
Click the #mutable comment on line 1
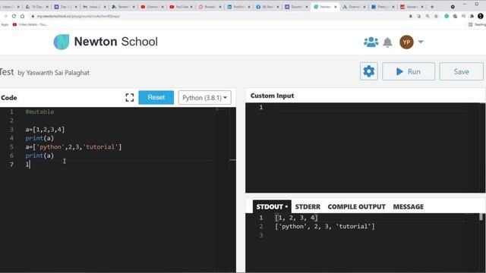pyautogui.click(x=39, y=111)
